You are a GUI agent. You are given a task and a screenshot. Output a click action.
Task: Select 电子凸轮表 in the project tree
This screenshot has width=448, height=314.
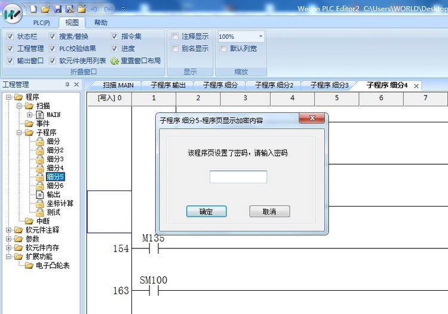(53, 265)
